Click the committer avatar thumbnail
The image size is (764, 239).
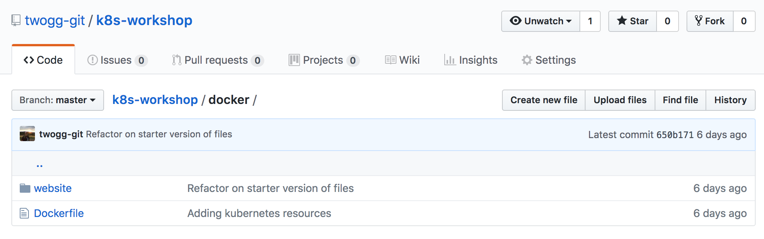tap(27, 134)
